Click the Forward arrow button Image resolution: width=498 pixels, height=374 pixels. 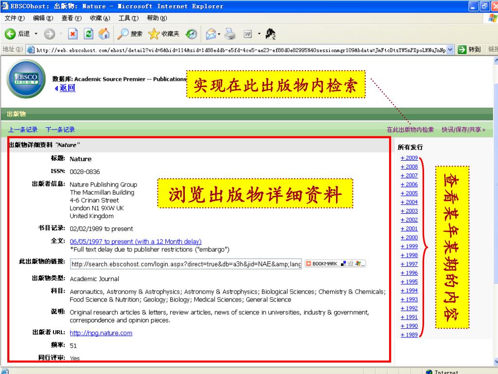pos(50,34)
